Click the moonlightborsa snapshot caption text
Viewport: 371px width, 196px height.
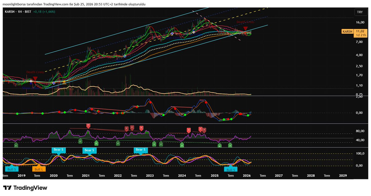(74, 4)
